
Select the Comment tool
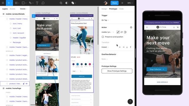pyautogui.click(x=43, y=3)
